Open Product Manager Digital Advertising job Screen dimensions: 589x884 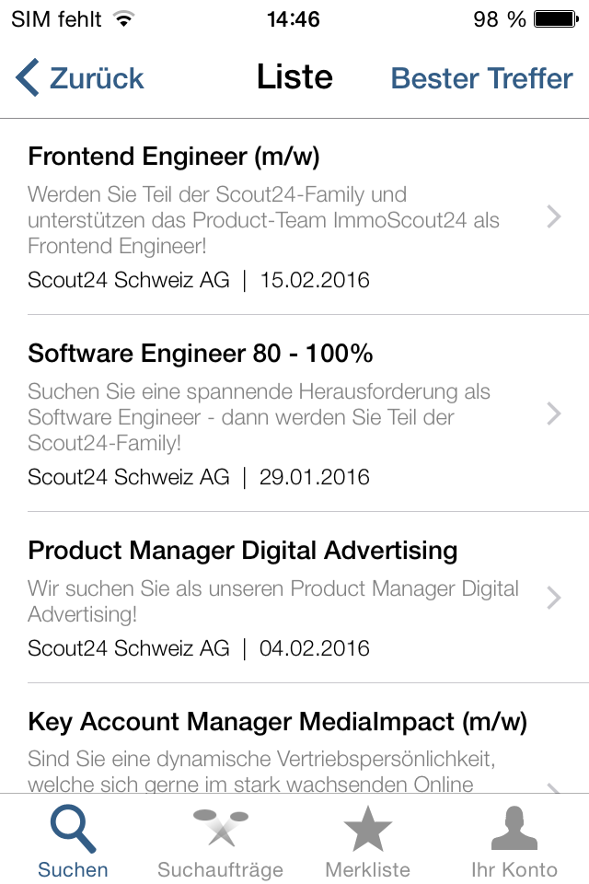coord(242,550)
